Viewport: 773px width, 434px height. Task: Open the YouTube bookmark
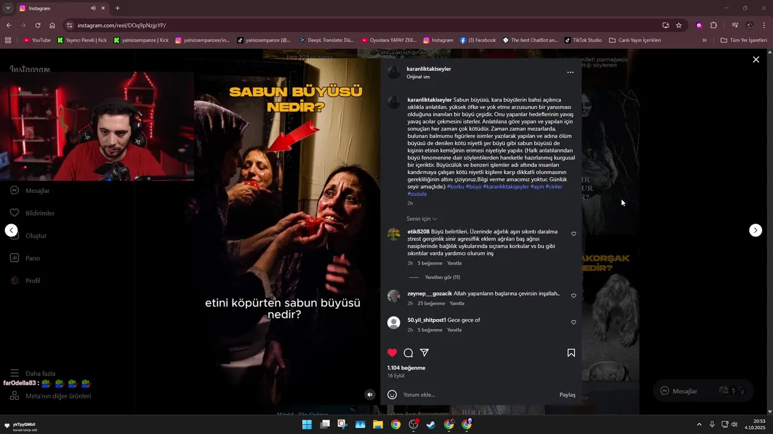click(x=37, y=40)
